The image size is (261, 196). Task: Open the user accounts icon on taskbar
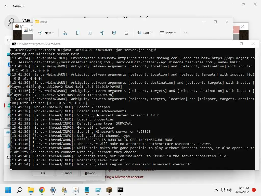64,190
